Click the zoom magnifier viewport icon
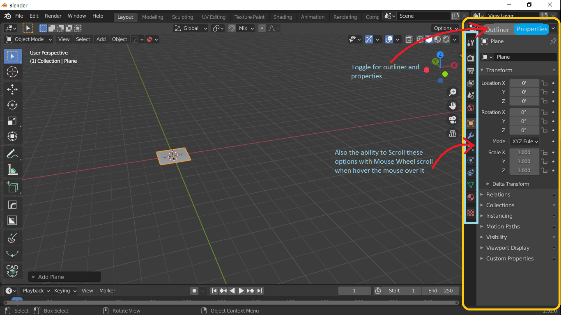Screen dimensions: 561x315 [453, 92]
